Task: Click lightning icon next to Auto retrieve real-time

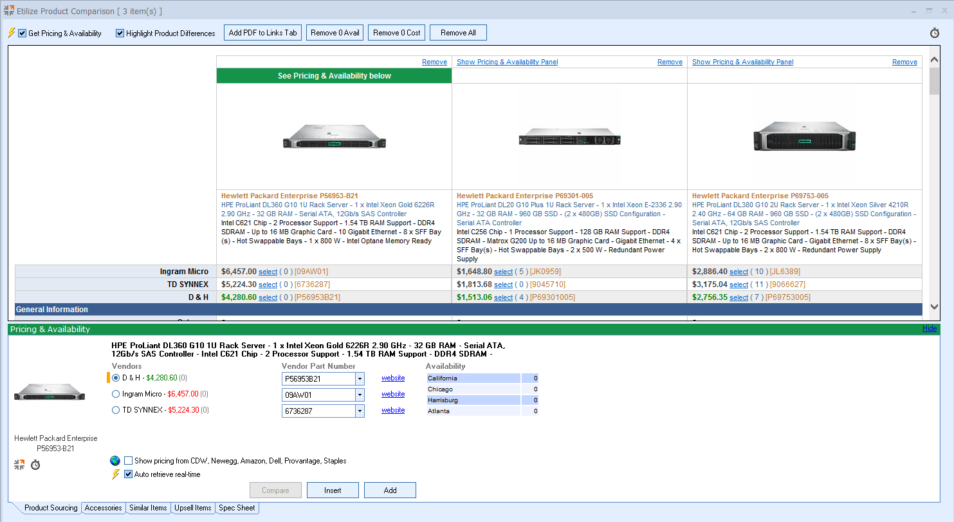Action: click(x=116, y=474)
